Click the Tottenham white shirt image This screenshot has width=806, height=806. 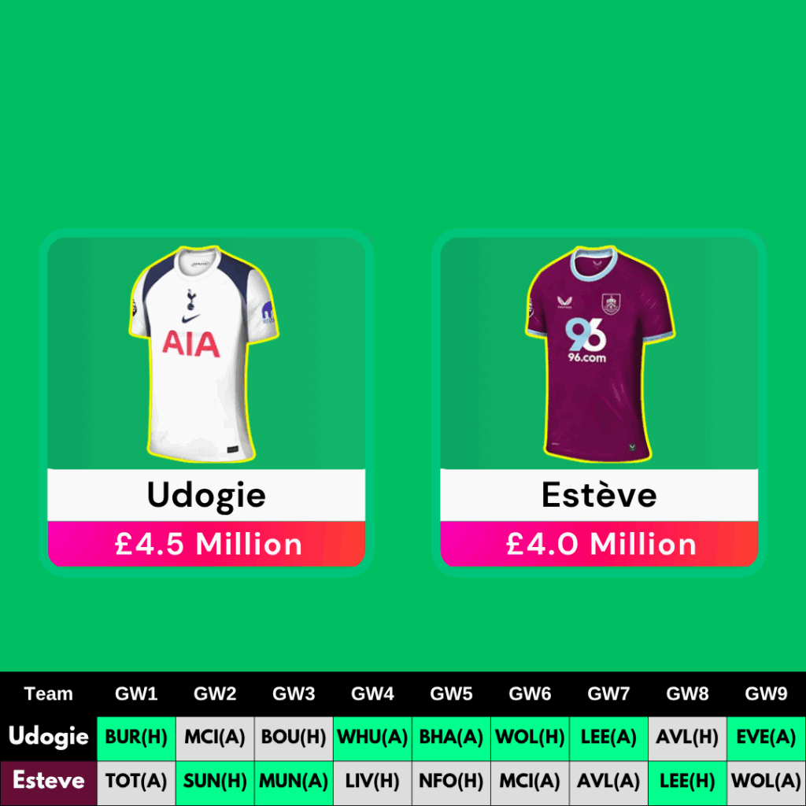pyautogui.click(x=204, y=353)
